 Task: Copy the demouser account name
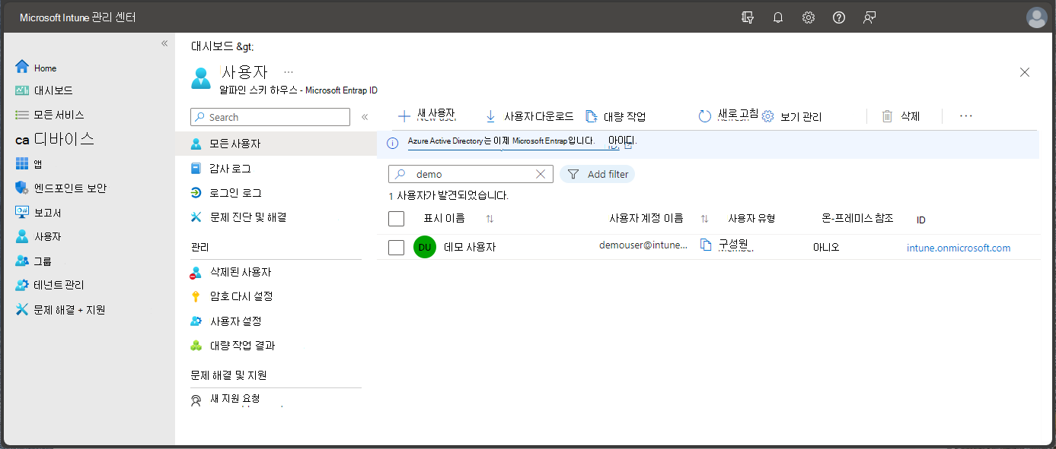pyautogui.click(x=706, y=245)
